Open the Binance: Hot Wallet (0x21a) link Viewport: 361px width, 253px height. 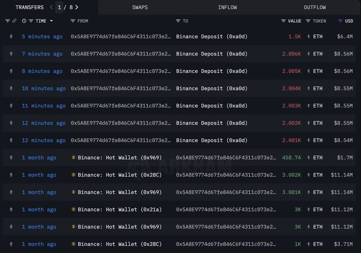[x=120, y=210]
